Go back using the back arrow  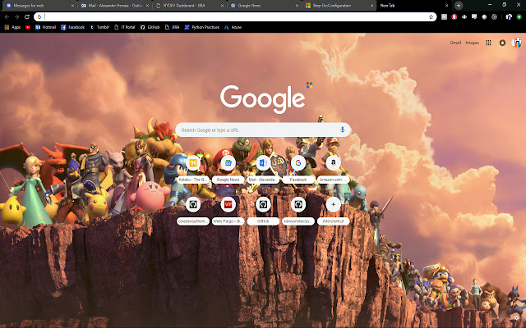coord(7,16)
